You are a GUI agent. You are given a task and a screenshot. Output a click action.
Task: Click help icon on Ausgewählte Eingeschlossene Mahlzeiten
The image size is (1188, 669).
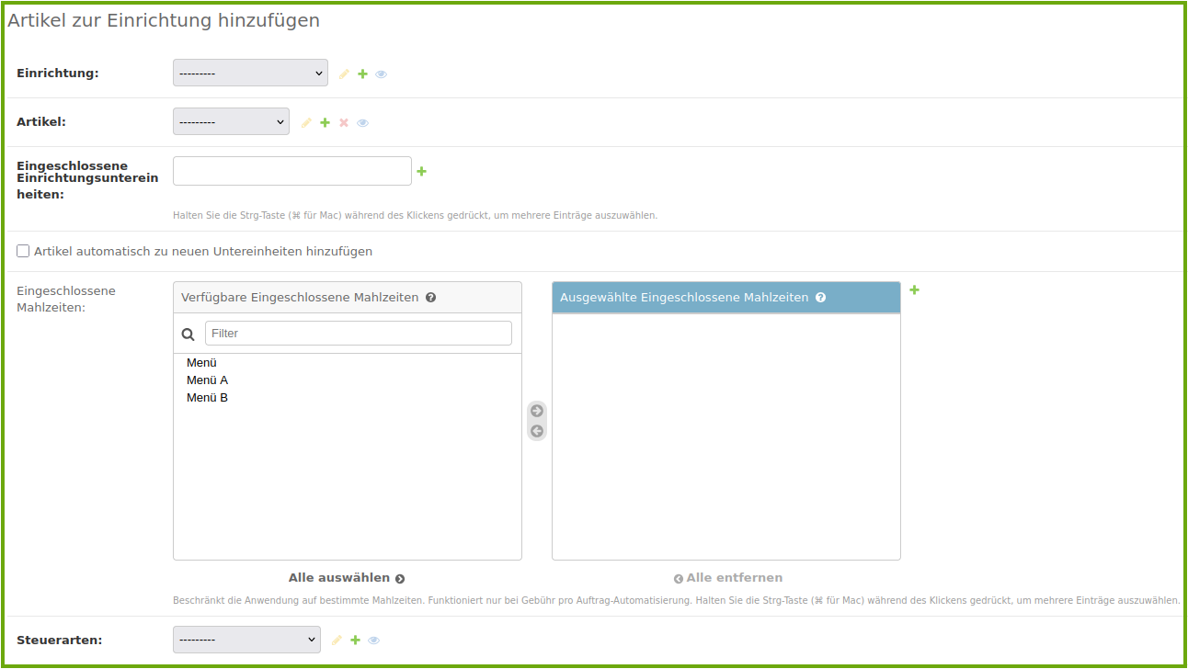pyautogui.click(x=821, y=298)
